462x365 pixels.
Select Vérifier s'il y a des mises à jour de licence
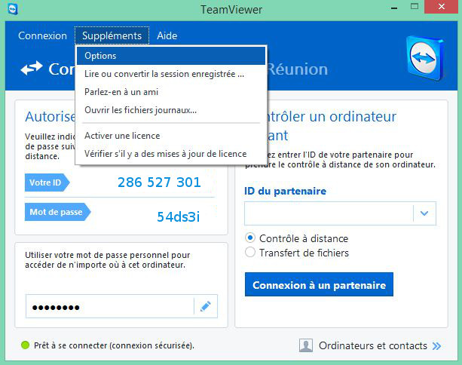coord(171,154)
